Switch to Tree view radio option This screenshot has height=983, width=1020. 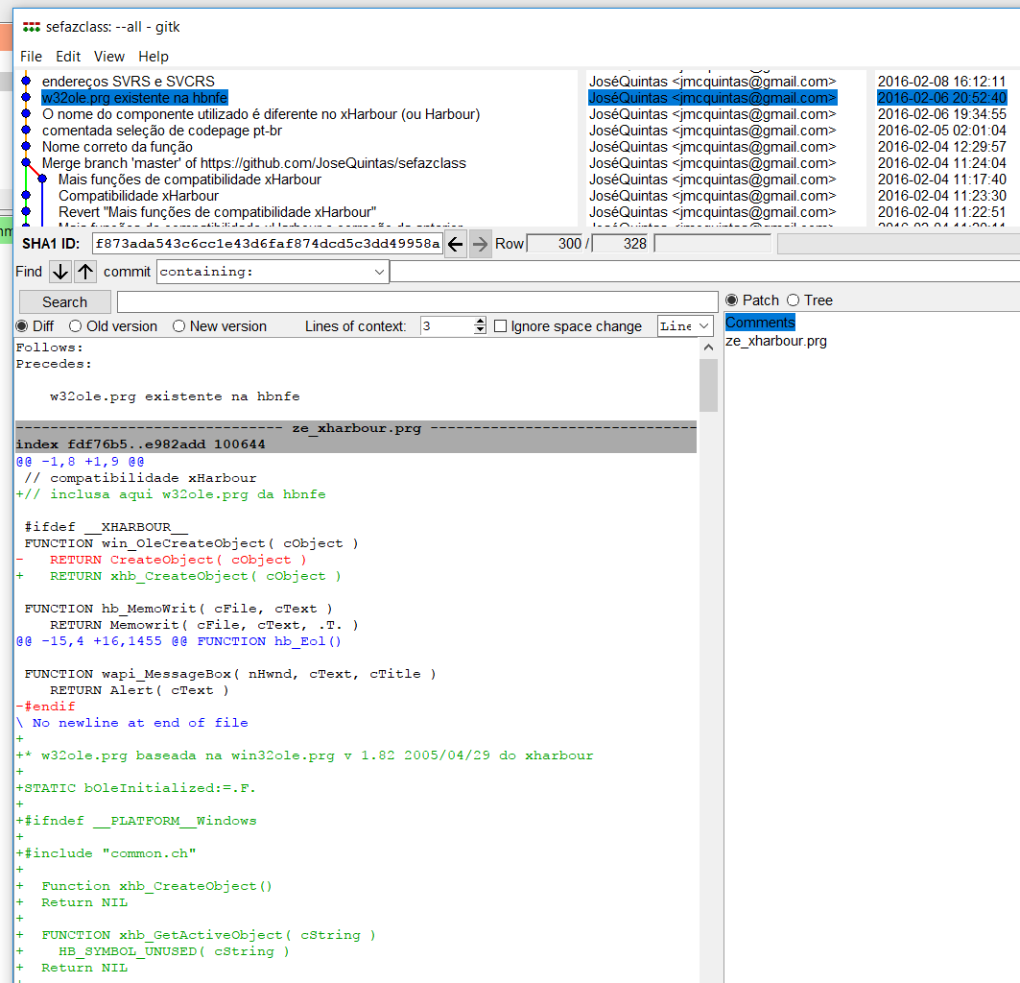click(793, 300)
